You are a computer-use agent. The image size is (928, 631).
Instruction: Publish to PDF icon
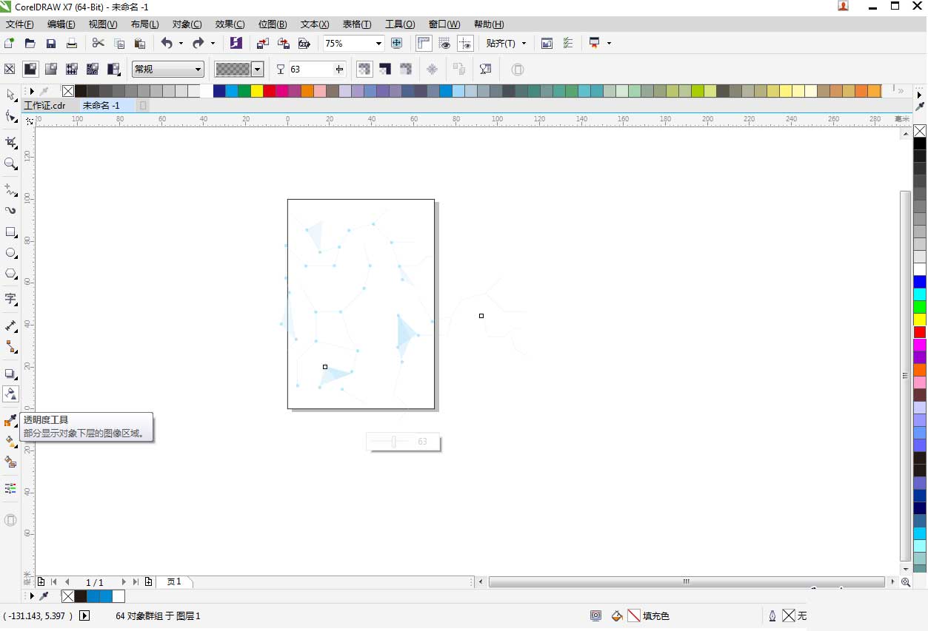[304, 43]
